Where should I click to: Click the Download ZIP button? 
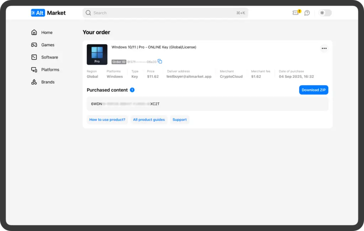pyautogui.click(x=314, y=90)
